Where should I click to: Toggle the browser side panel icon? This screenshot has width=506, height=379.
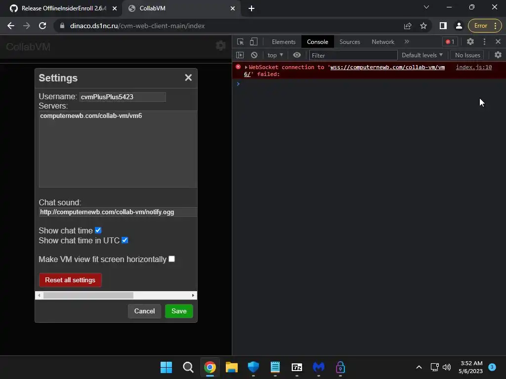click(443, 26)
